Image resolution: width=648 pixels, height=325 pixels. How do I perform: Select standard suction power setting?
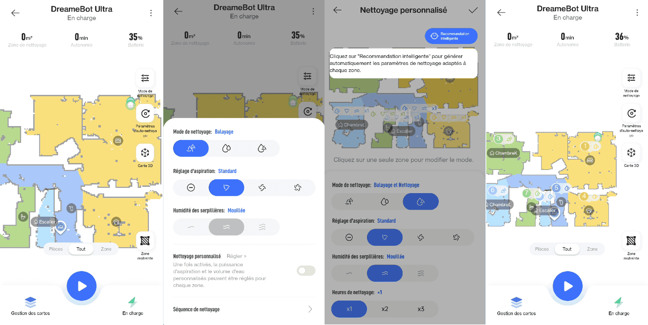pyautogui.click(x=226, y=187)
